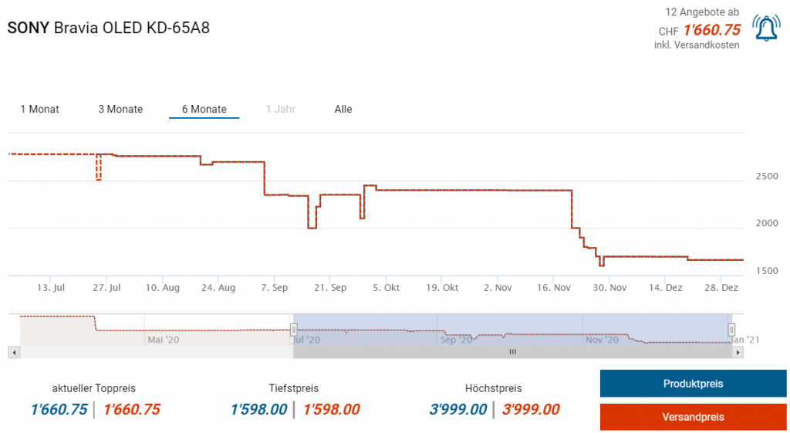Toggle the Produktpreis series in the chart
790x433 pixels.
[693, 384]
